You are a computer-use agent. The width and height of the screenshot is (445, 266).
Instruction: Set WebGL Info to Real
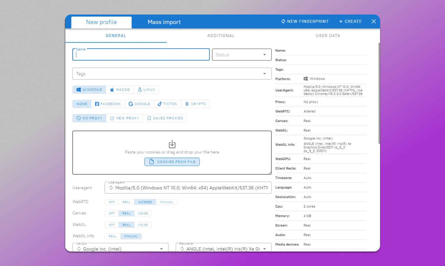click(x=112, y=236)
